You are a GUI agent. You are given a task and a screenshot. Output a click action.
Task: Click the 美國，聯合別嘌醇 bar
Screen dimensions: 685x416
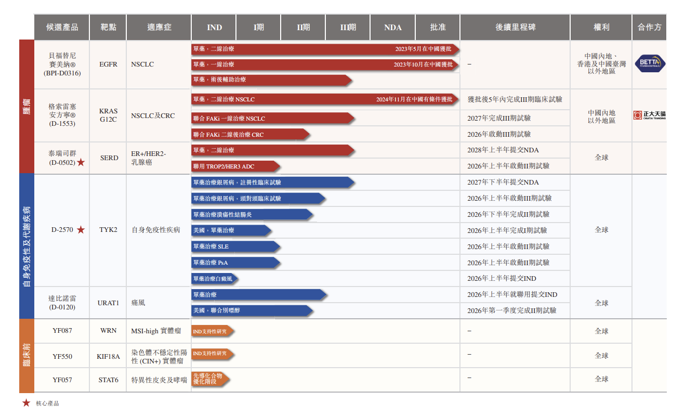253,310
